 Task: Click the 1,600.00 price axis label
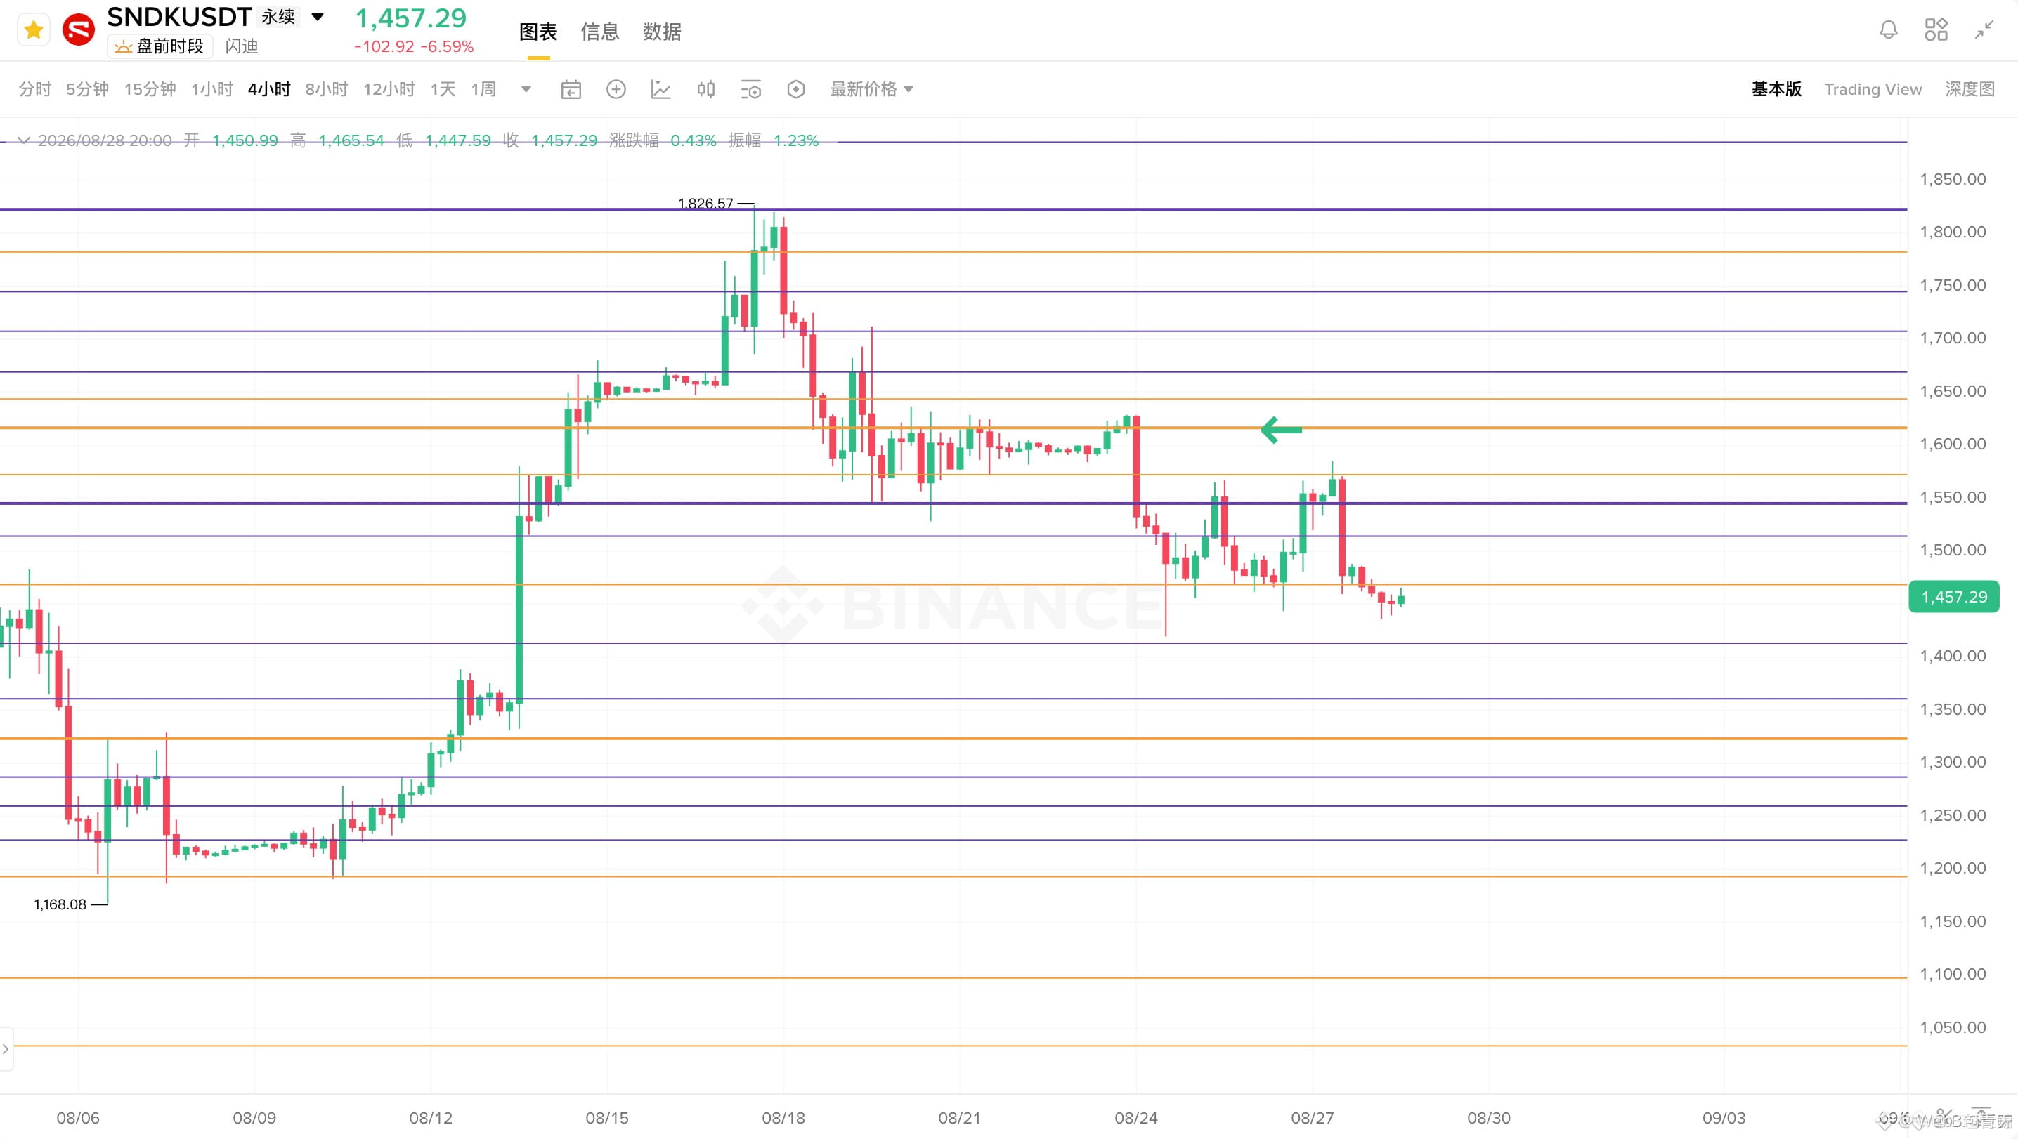pyautogui.click(x=1953, y=444)
